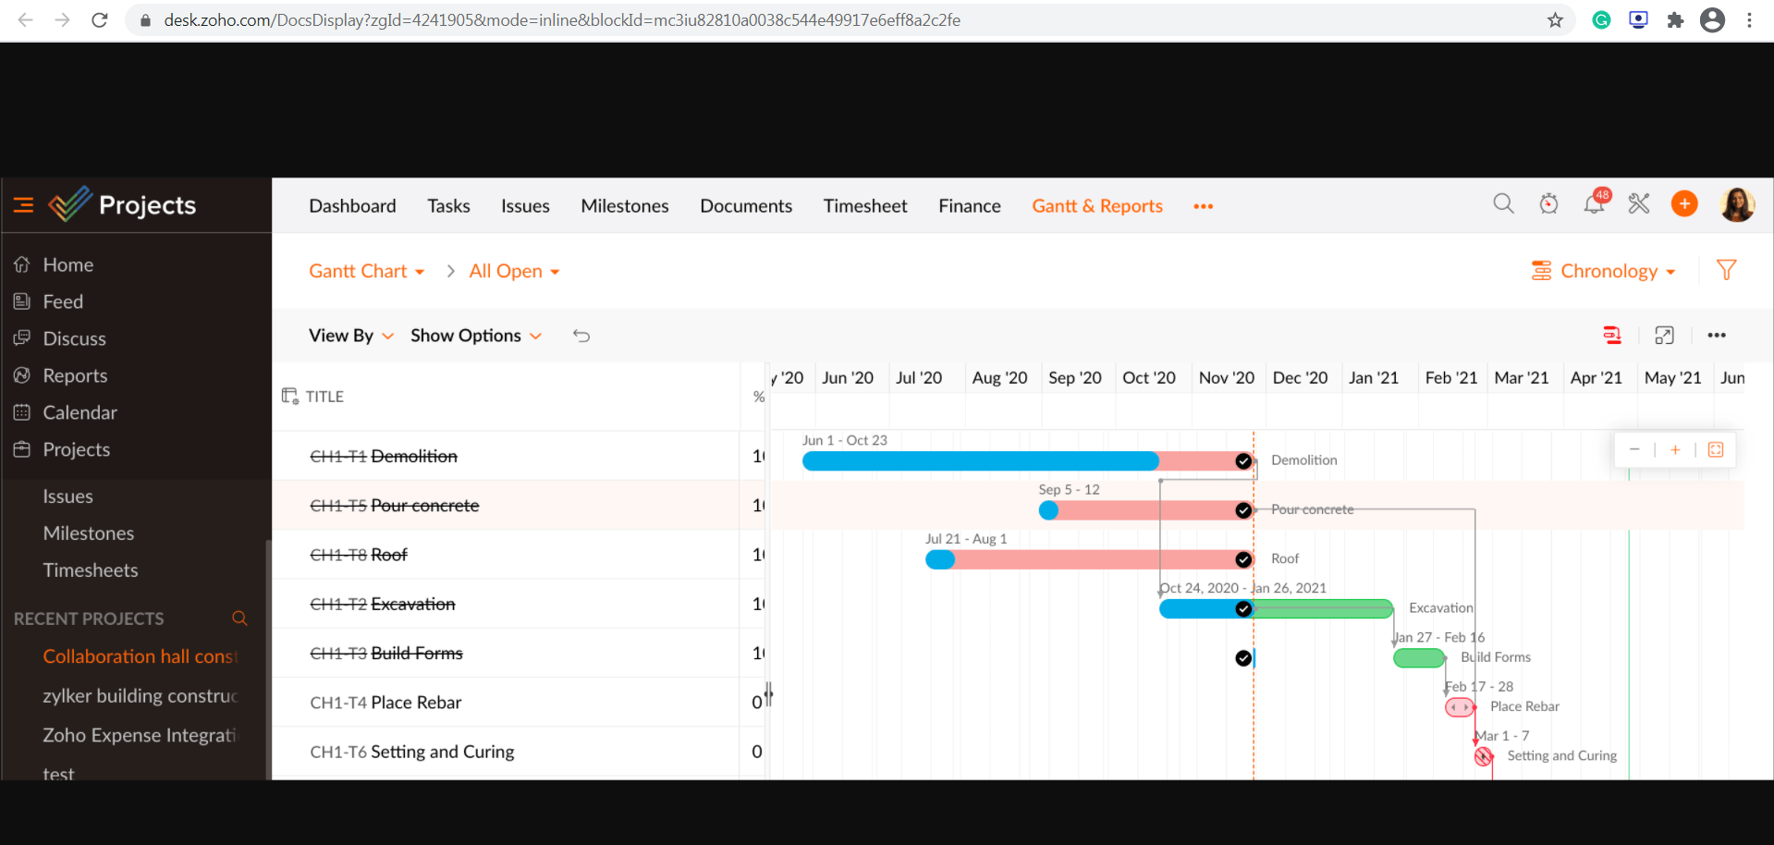Open the timer stopwatch icon
This screenshot has width=1774, height=845.
(1548, 204)
